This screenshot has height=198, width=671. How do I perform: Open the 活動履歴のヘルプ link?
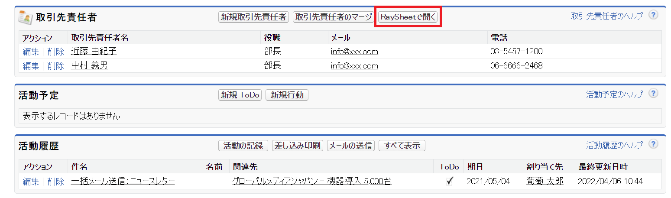pyautogui.click(x=615, y=145)
